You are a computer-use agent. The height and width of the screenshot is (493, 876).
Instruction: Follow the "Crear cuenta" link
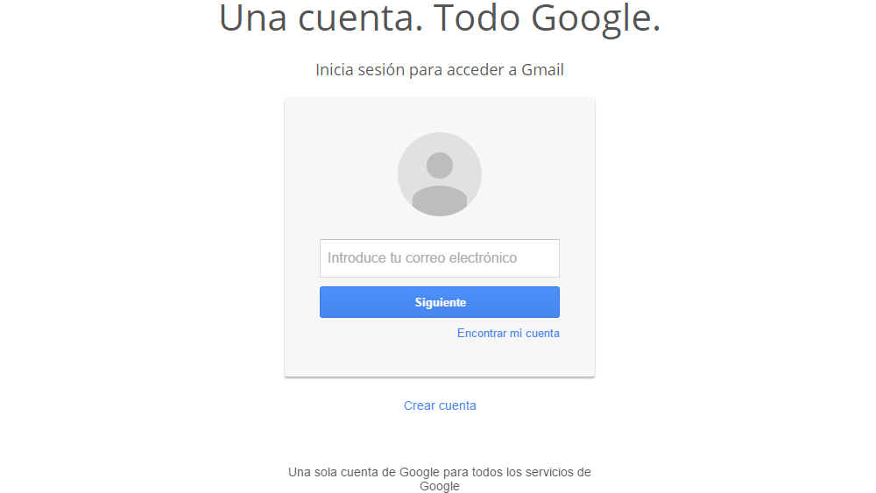[440, 405]
